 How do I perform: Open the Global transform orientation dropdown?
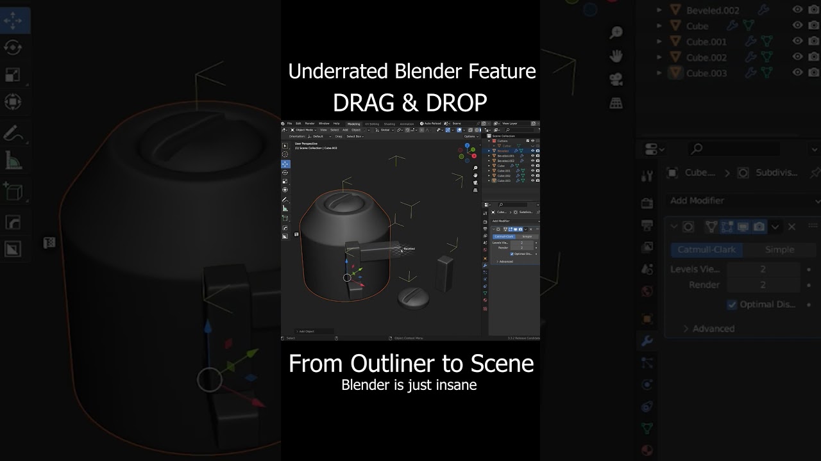pyautogui.click(x=385, y=130)
